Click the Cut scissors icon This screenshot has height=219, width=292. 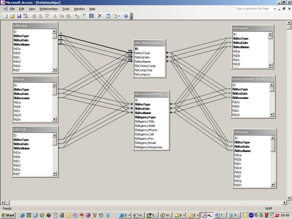pos(55,16)
